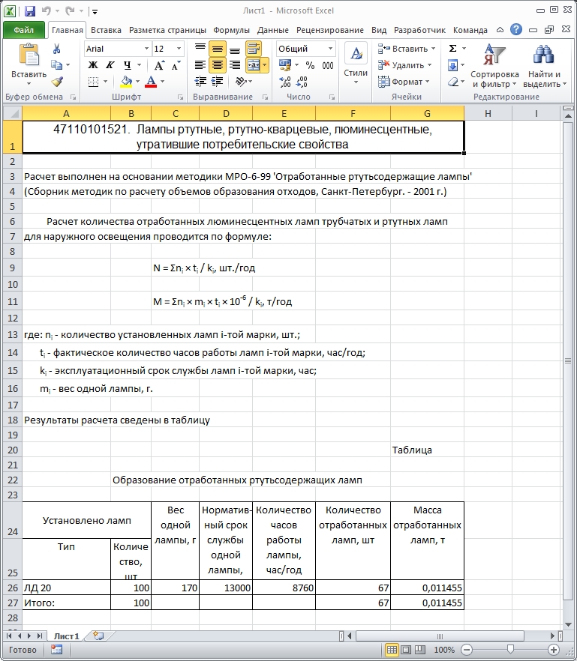This screenshot has height=661, width=577.
Task: Click the zoom slider handle
Action: [x=510, y=649]
